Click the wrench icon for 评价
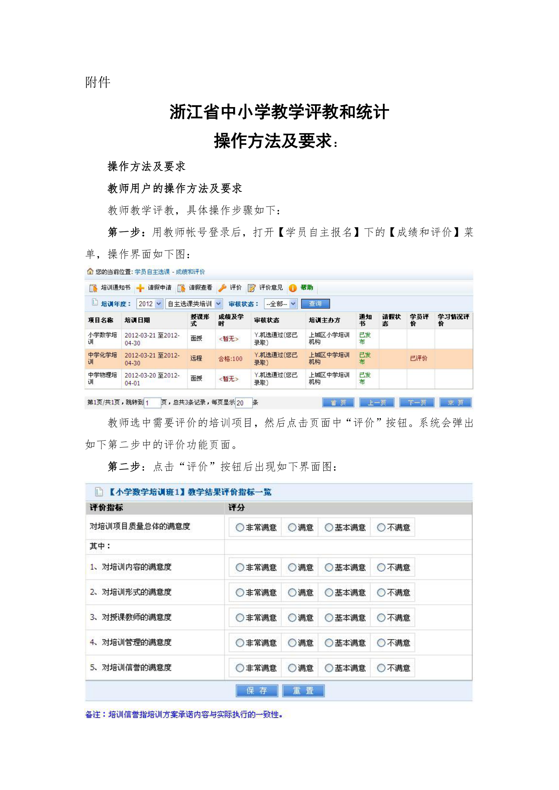559x790 pixels. click(x=222, y=288)
